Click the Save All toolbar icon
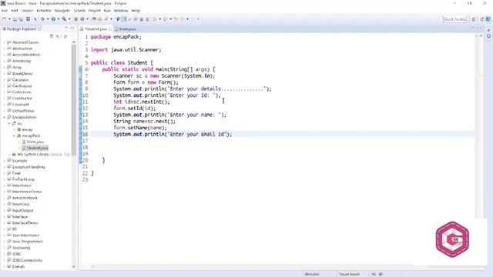The height and width of the screenshot is (277, 493). coord(21,19)
